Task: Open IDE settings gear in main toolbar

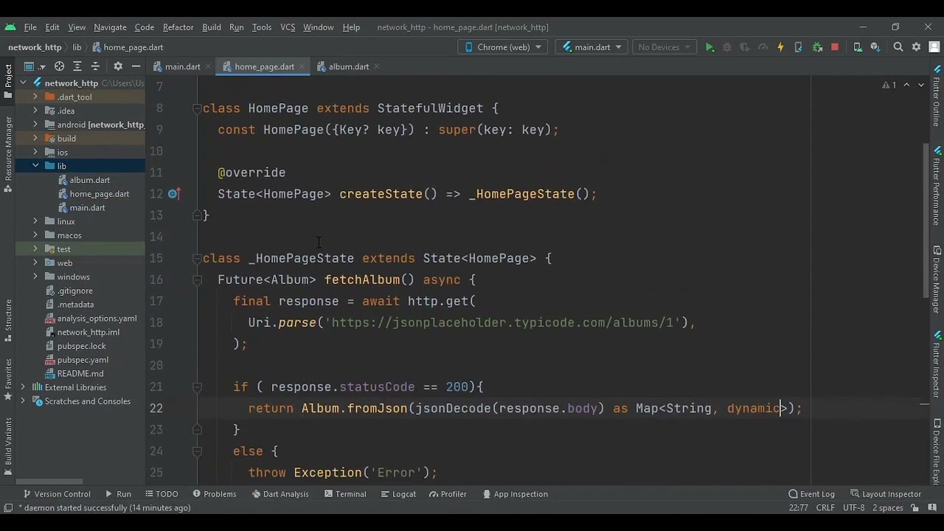Action: click(917, 47)
